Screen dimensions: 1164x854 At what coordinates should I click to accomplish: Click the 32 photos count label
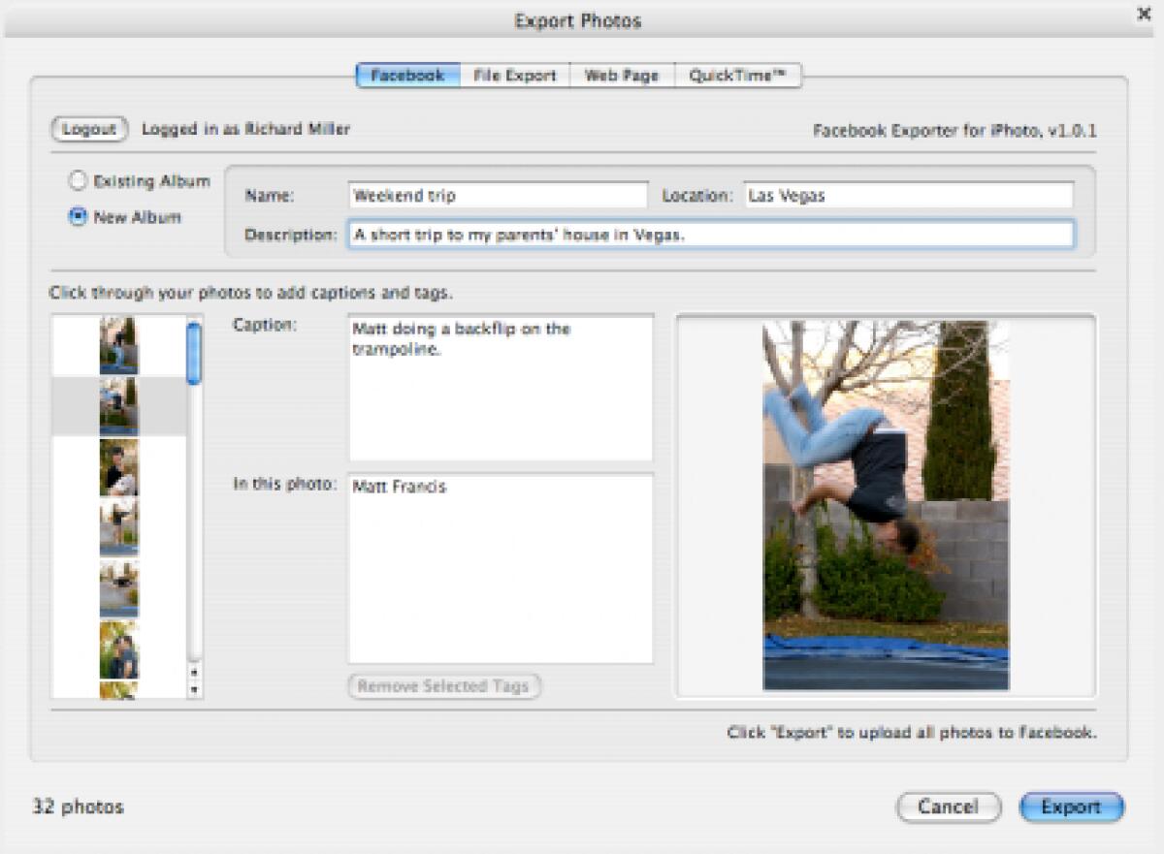[79, 807]
